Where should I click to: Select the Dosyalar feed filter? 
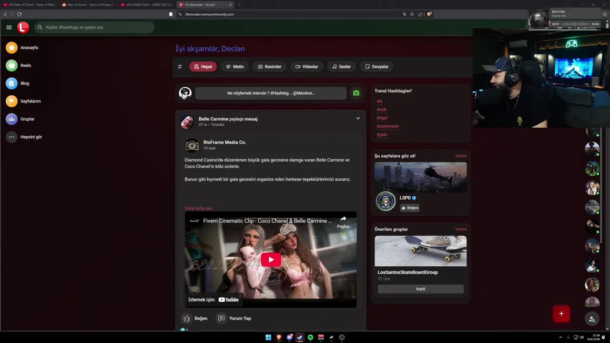click(x=376, y=67)
